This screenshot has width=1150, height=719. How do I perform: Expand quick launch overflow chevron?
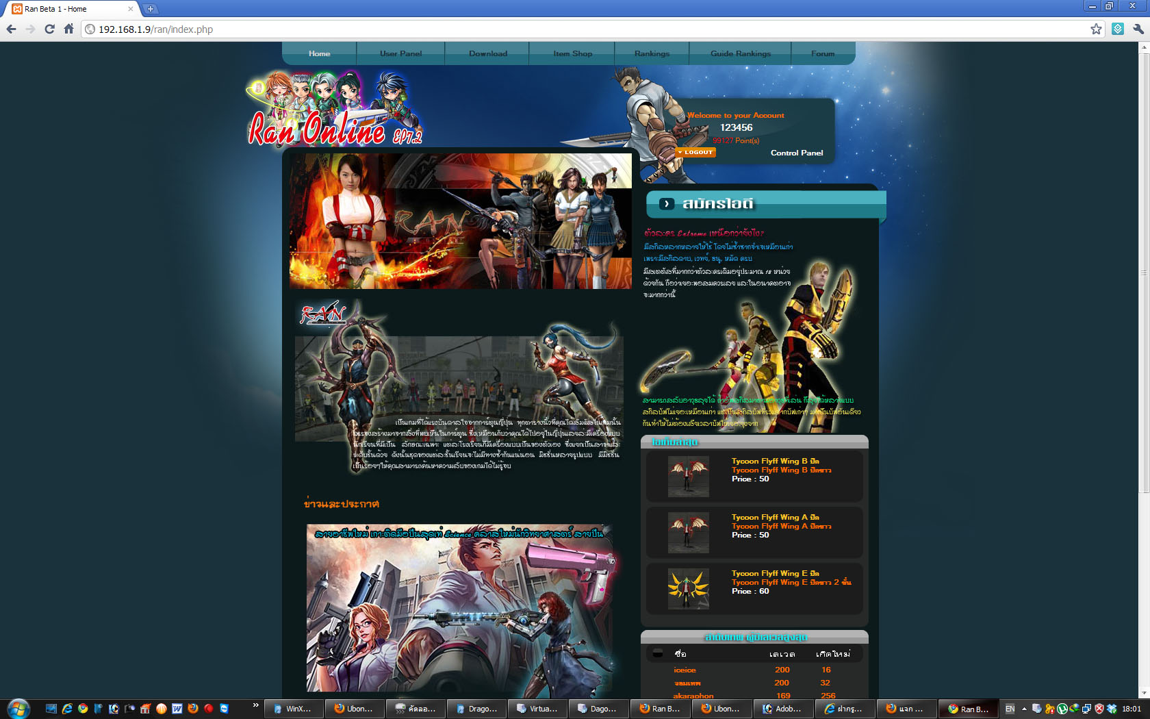(x=256, y=705)
